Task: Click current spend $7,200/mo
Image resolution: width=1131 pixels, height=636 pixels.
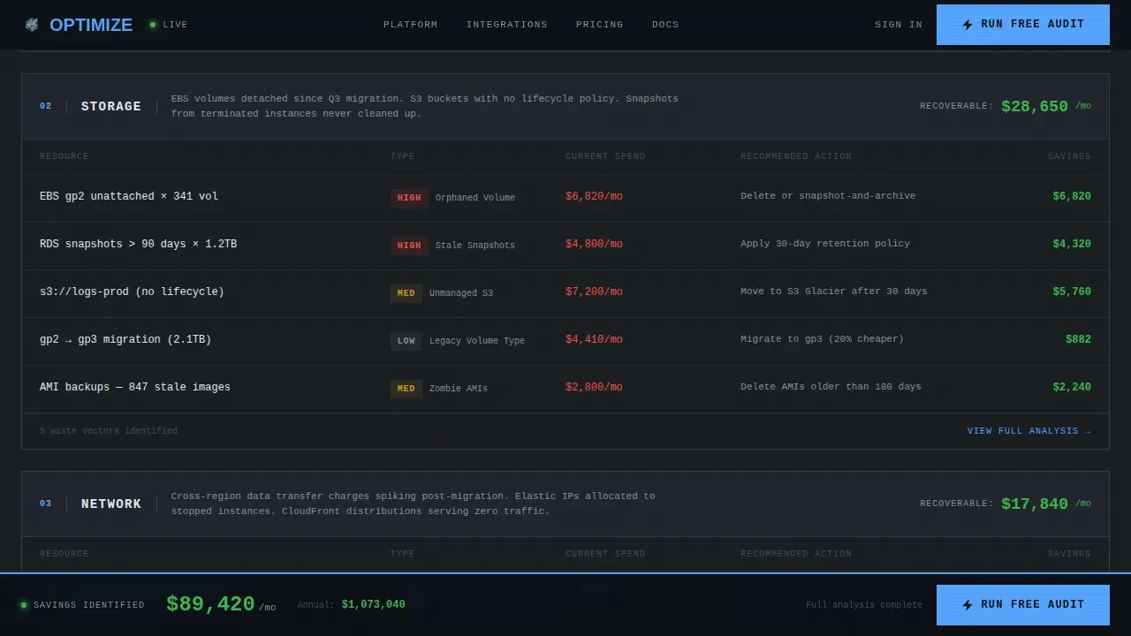Action: click(x=594, y=291)
